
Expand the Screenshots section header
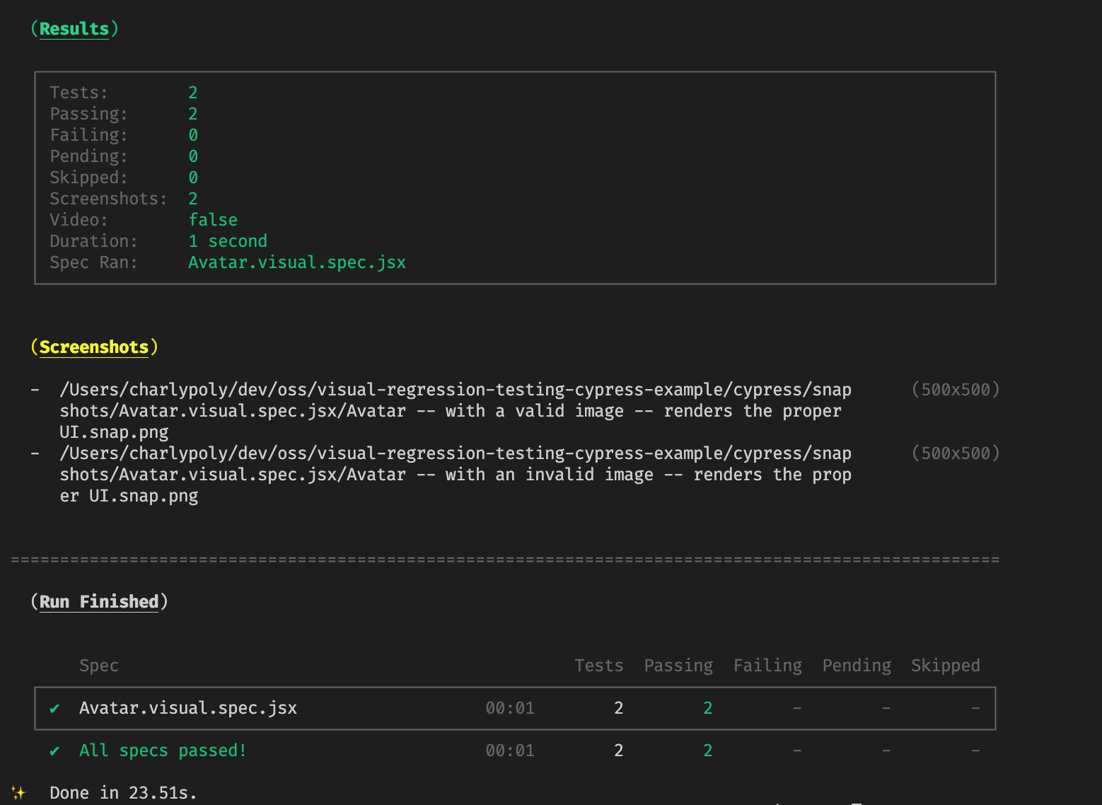[94, 347]
